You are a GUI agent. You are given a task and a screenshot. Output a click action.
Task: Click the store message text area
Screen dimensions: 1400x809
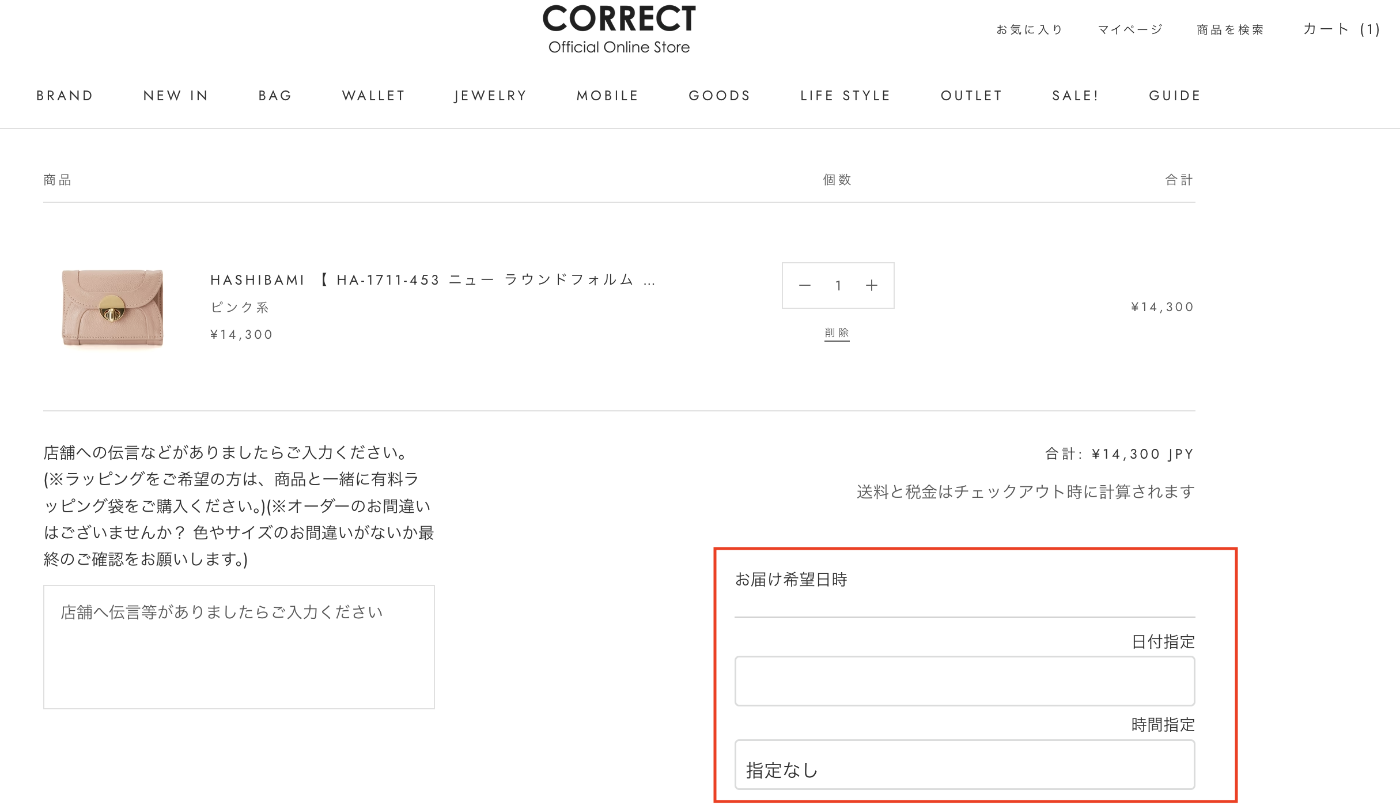[239, 647]
